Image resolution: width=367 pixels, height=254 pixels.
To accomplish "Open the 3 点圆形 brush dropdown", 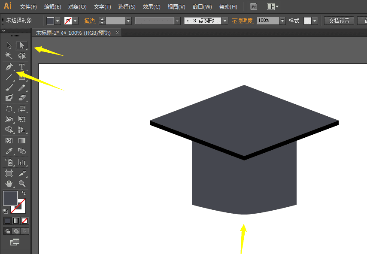I will click(224, 21).
